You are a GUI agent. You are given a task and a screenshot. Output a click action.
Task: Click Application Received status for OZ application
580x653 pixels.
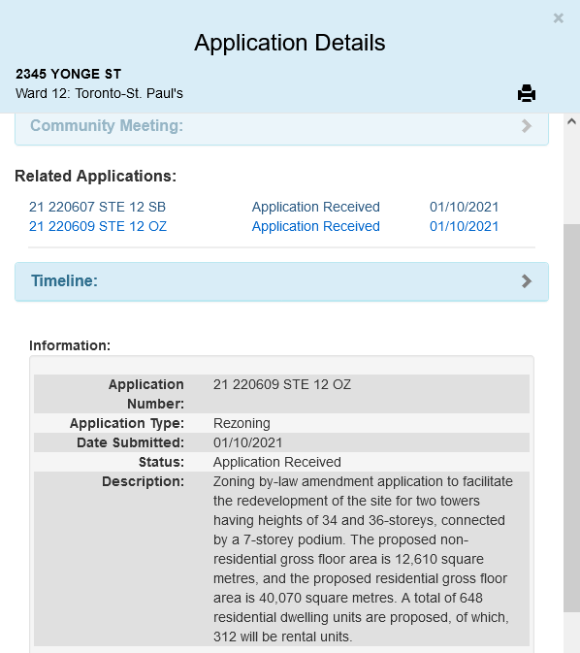pos(315,226)
